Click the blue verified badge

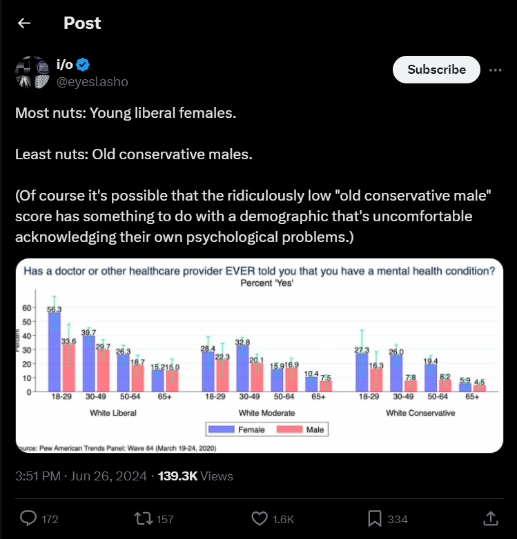pos(83,65)
